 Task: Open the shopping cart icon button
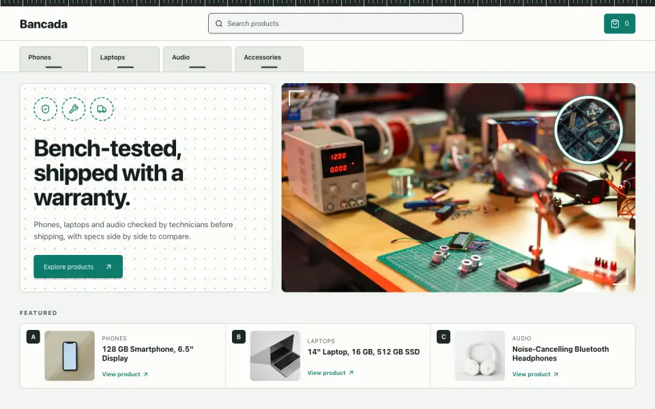(619, 24)
